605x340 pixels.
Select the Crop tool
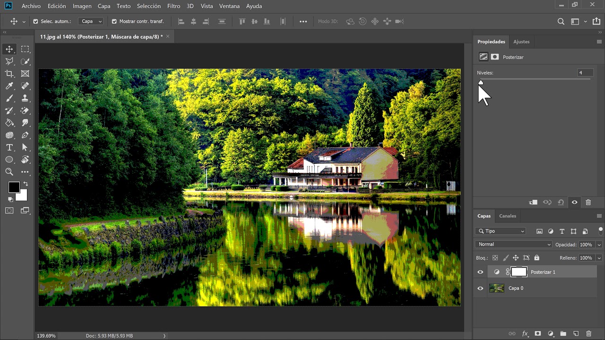coord(9,74)
